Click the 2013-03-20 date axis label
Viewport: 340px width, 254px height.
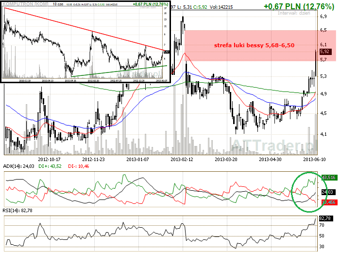(226, 160)
